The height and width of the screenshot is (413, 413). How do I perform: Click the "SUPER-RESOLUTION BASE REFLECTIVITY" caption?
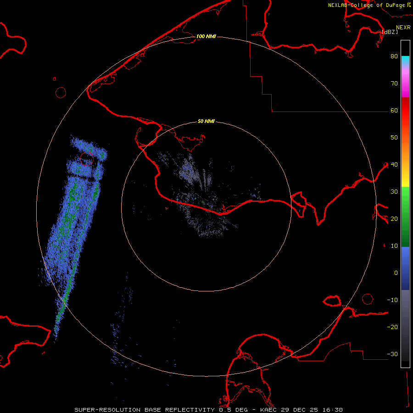[145, 410]
